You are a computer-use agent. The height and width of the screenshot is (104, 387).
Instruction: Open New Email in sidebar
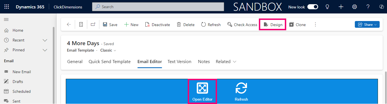pos(22,72)
